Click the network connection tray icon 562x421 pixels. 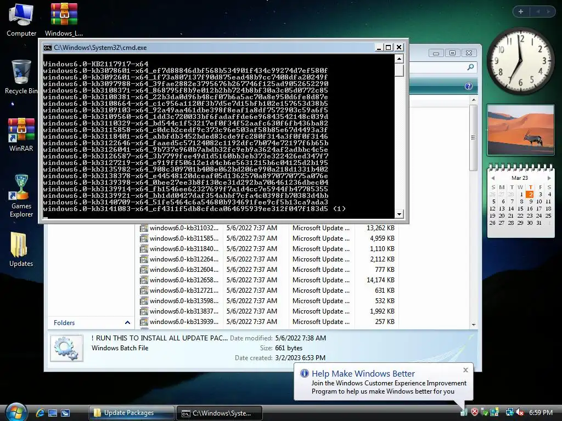pyautogui.click(x=509, y=412)
